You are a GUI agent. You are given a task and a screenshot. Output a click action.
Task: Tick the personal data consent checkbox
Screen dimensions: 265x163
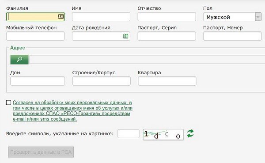tap(9, 102)
